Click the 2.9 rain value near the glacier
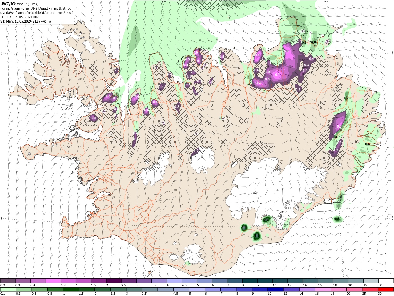This screenshot has height=296, width=394. (266, 220)
